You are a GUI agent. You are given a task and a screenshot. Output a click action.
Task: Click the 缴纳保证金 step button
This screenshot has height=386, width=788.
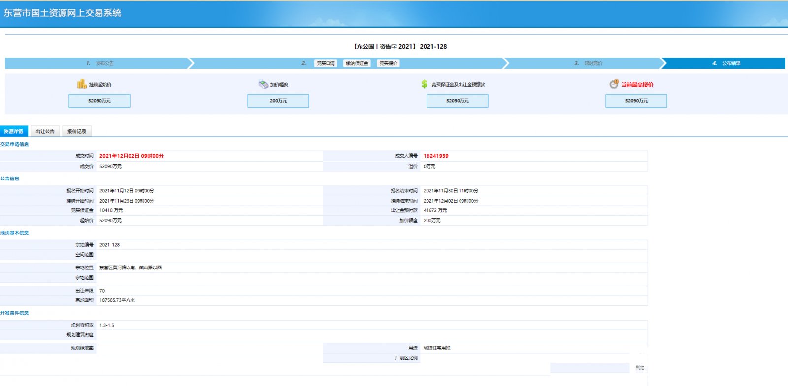coord(357,63)
